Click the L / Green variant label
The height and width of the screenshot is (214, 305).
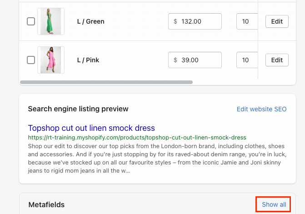point(90,21)
